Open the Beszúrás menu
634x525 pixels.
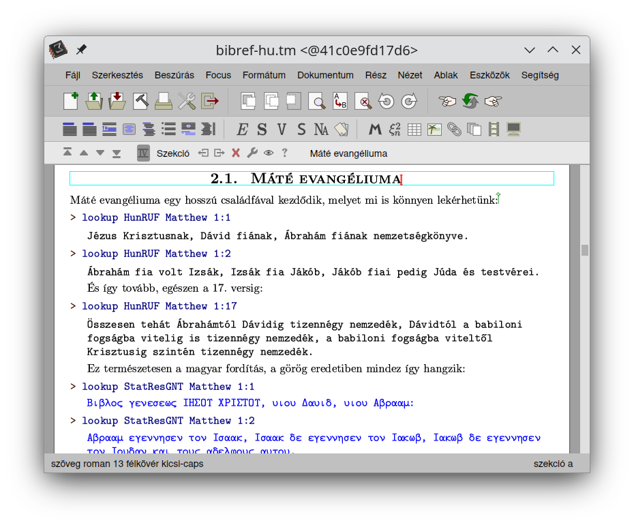click(x=175, y=75)
